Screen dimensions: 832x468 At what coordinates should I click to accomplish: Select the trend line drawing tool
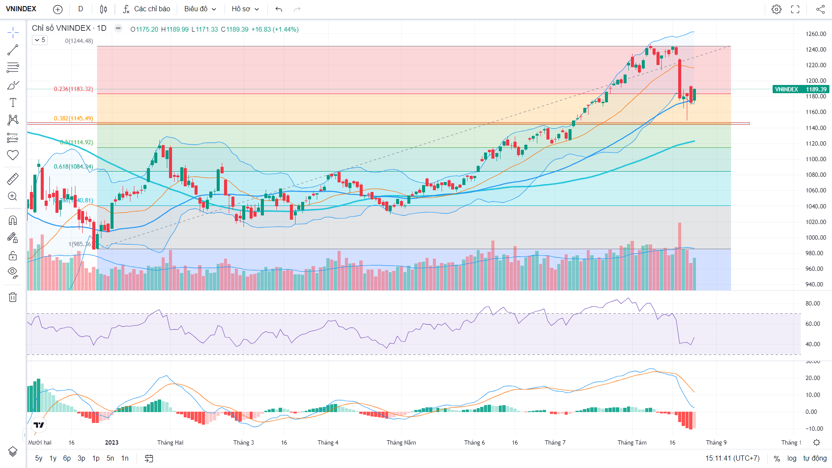(x=13, y=50)
